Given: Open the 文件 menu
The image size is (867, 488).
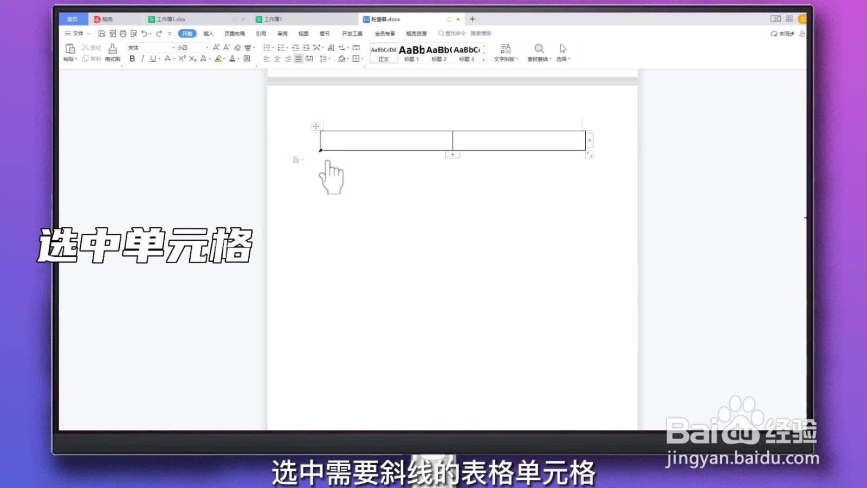Looking at the screenshot, I should coord(77,34).
